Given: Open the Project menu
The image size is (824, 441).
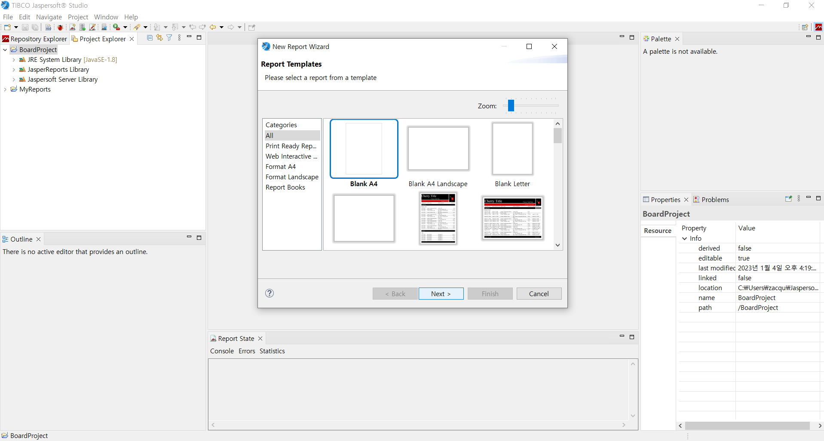Looking at the screenshot, I should (78, 17).
